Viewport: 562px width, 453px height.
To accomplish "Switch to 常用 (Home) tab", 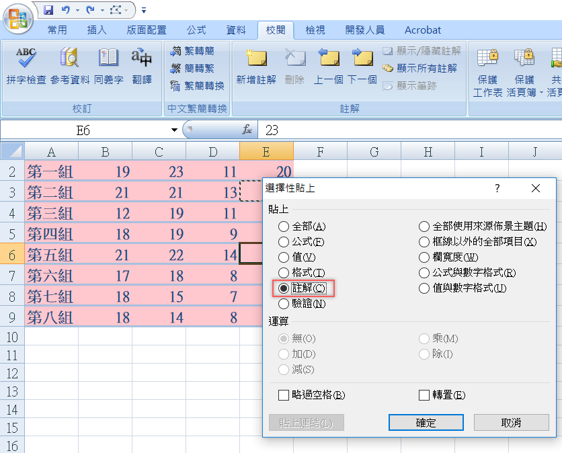I will (x=57, y=30).
